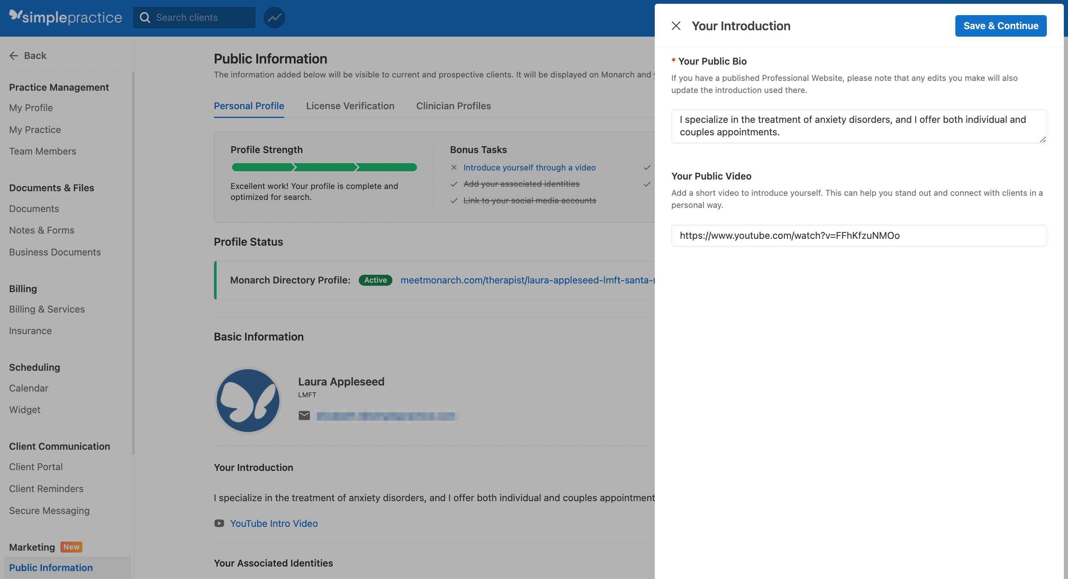Click the Practice Management heading
The image size is (1068, 579).
59,87
